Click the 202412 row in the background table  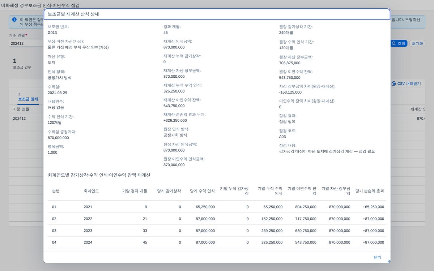217,118
